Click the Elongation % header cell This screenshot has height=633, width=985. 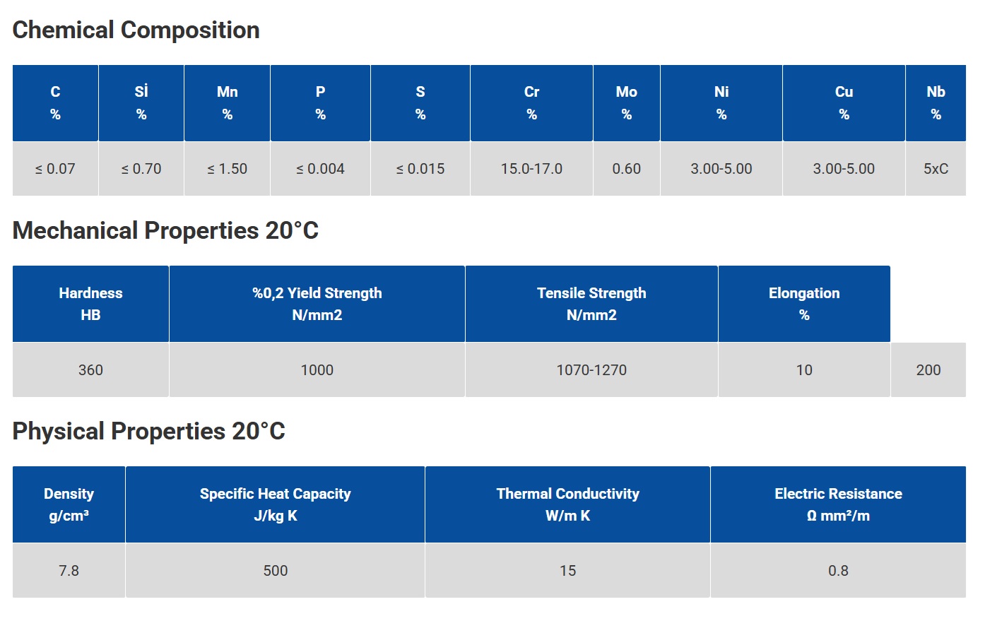[804, 304]
